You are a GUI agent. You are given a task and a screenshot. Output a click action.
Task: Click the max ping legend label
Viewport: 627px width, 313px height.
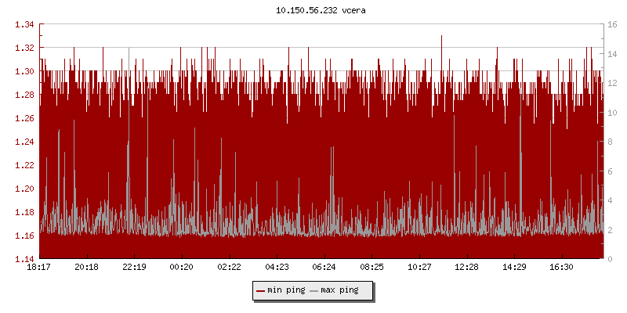pyautogui.click(x=339, y=290)
